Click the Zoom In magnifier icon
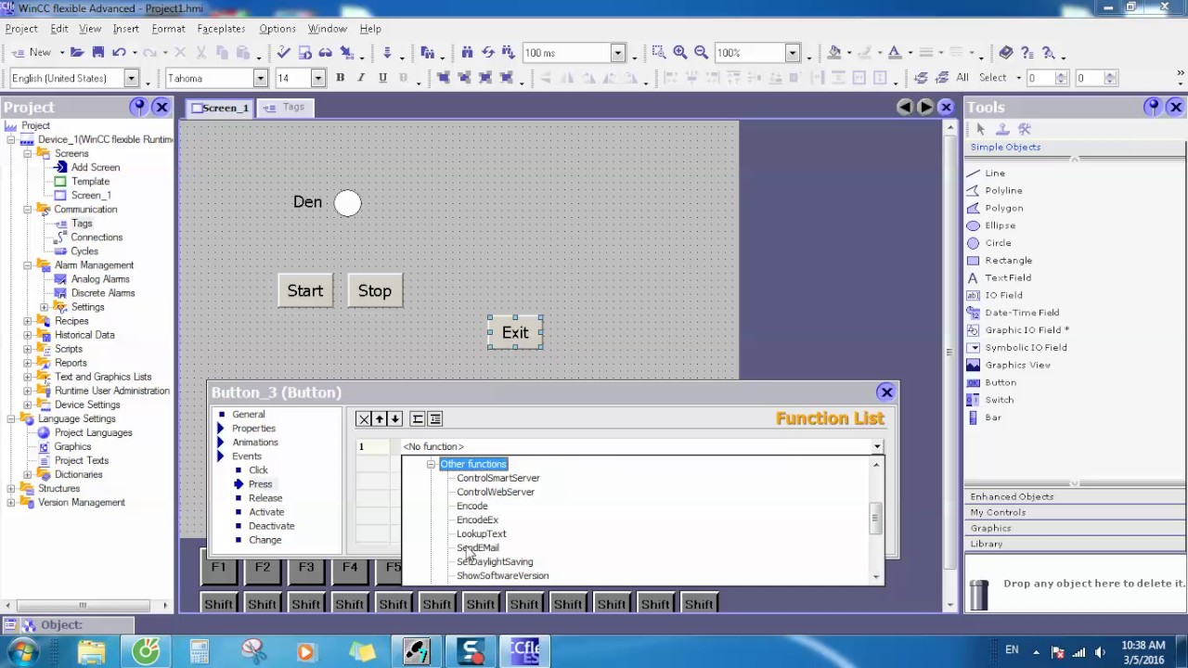1188x668 pixels. (x=680, y=53)
